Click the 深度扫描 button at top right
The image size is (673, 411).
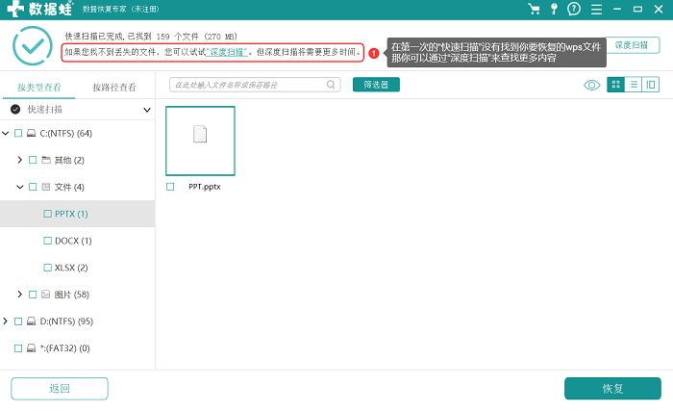click(x=632, y=45)
